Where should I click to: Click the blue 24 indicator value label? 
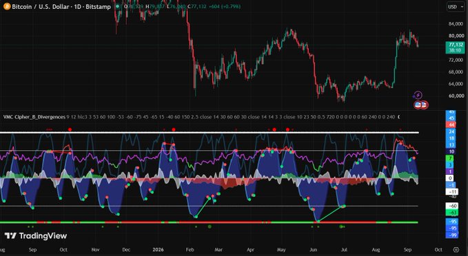click(x=451, y=131)
